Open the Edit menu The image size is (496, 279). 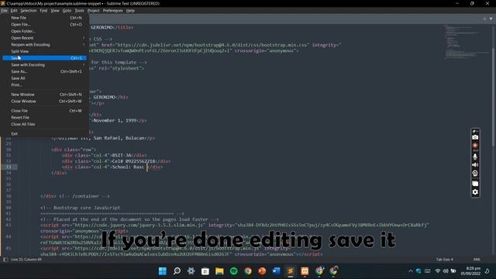point(14,10)
